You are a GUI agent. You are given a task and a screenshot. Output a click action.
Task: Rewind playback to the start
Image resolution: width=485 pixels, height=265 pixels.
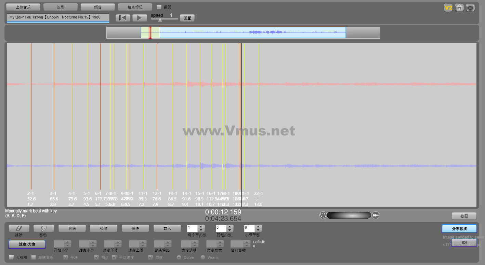(x=123, y=18)
